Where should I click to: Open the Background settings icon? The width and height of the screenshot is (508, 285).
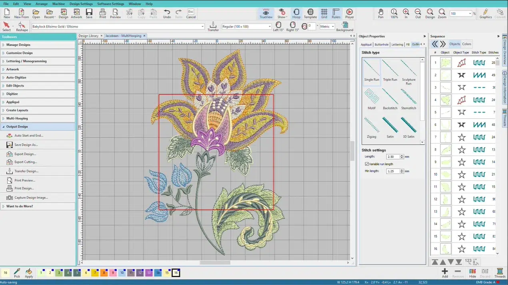344,26
